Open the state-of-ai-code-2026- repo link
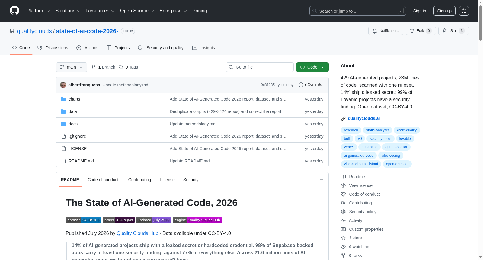483x260 pixels. 87,31
